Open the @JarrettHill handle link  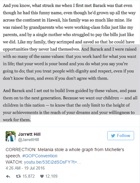click(28, 140)
